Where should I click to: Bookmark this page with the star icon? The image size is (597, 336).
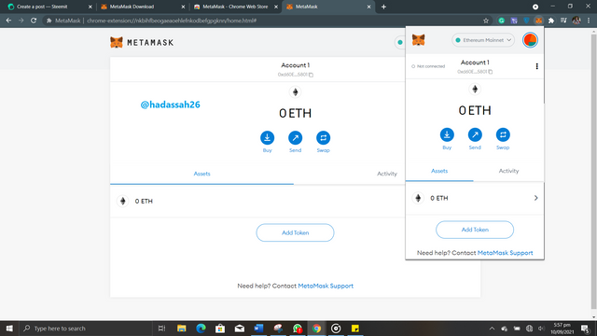(x=486, y=21)
